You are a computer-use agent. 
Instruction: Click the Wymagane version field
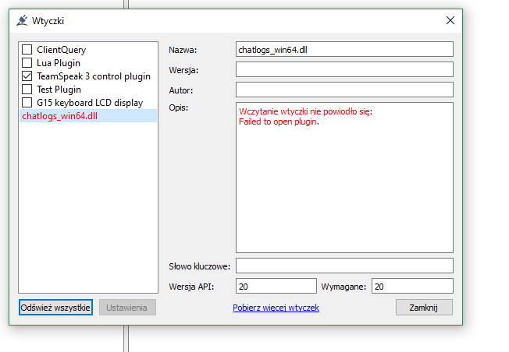[x=411, y=287]
